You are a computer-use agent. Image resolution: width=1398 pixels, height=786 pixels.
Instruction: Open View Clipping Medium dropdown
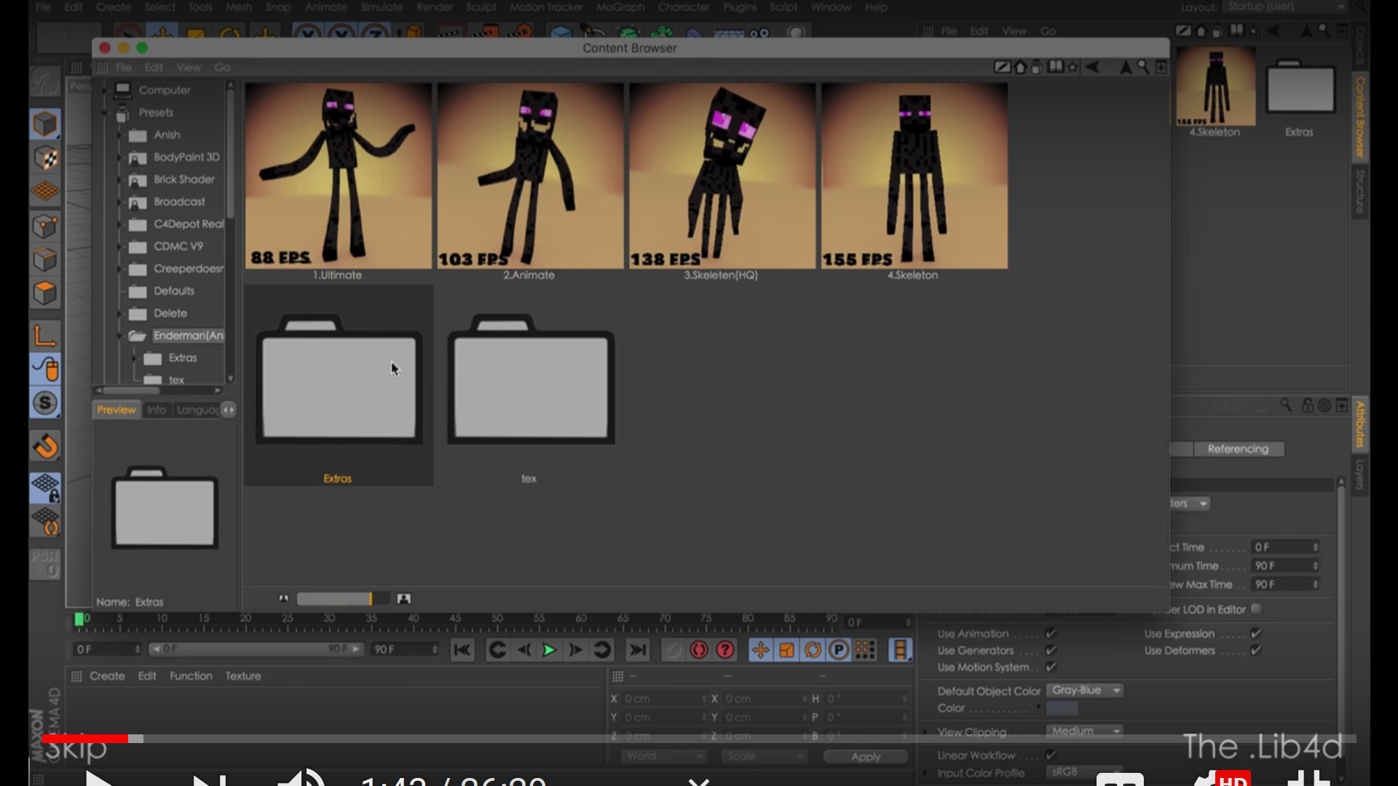click(1085, 731)
